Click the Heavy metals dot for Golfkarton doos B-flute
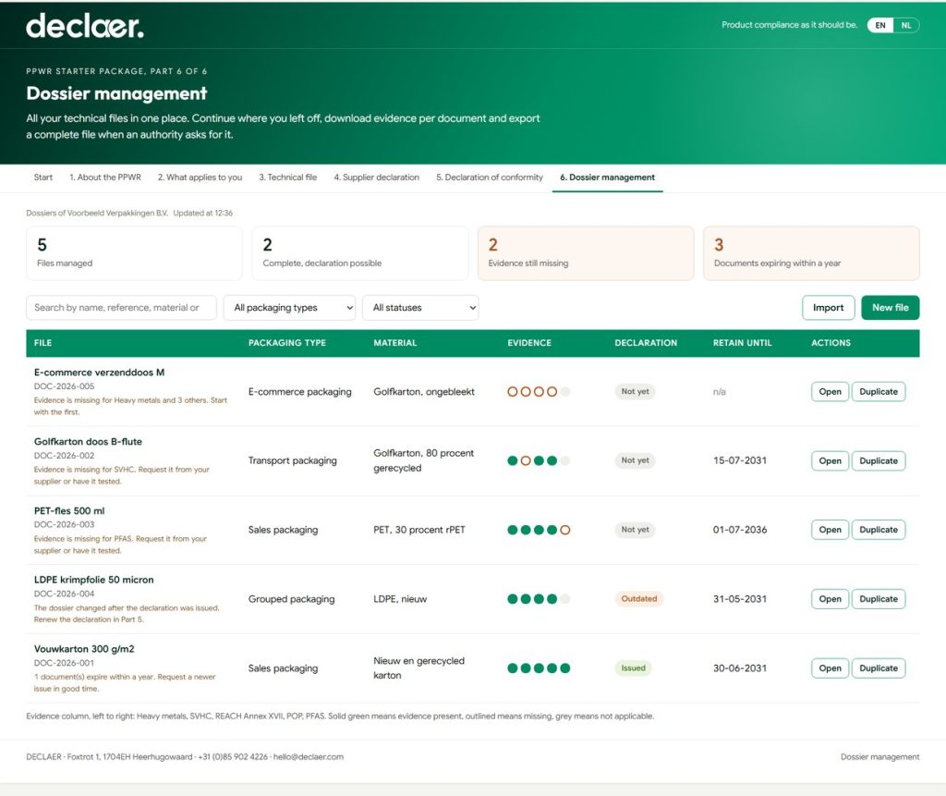This screenshot has width=946, height=796. pyautogui.click(x=512, y=460)
